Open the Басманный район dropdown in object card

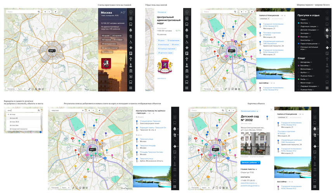coord(249,111)
